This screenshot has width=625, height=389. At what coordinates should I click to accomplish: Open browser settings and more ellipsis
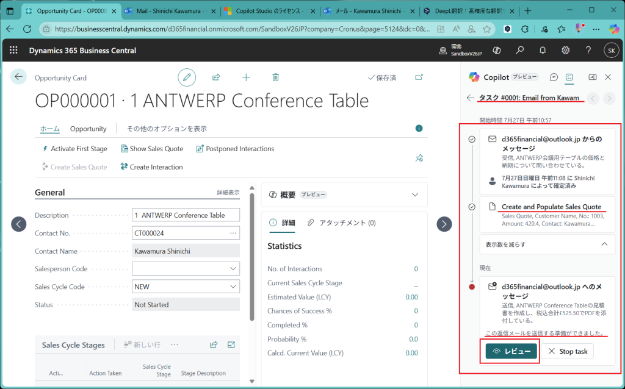click(596, 29)
